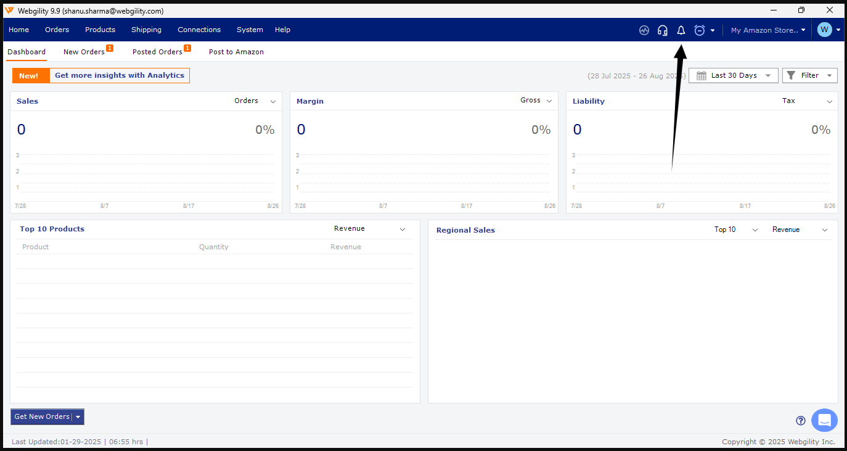The image size is (847, 451).
Task: Click the Get New Orders button
Action: coord(42,417)
